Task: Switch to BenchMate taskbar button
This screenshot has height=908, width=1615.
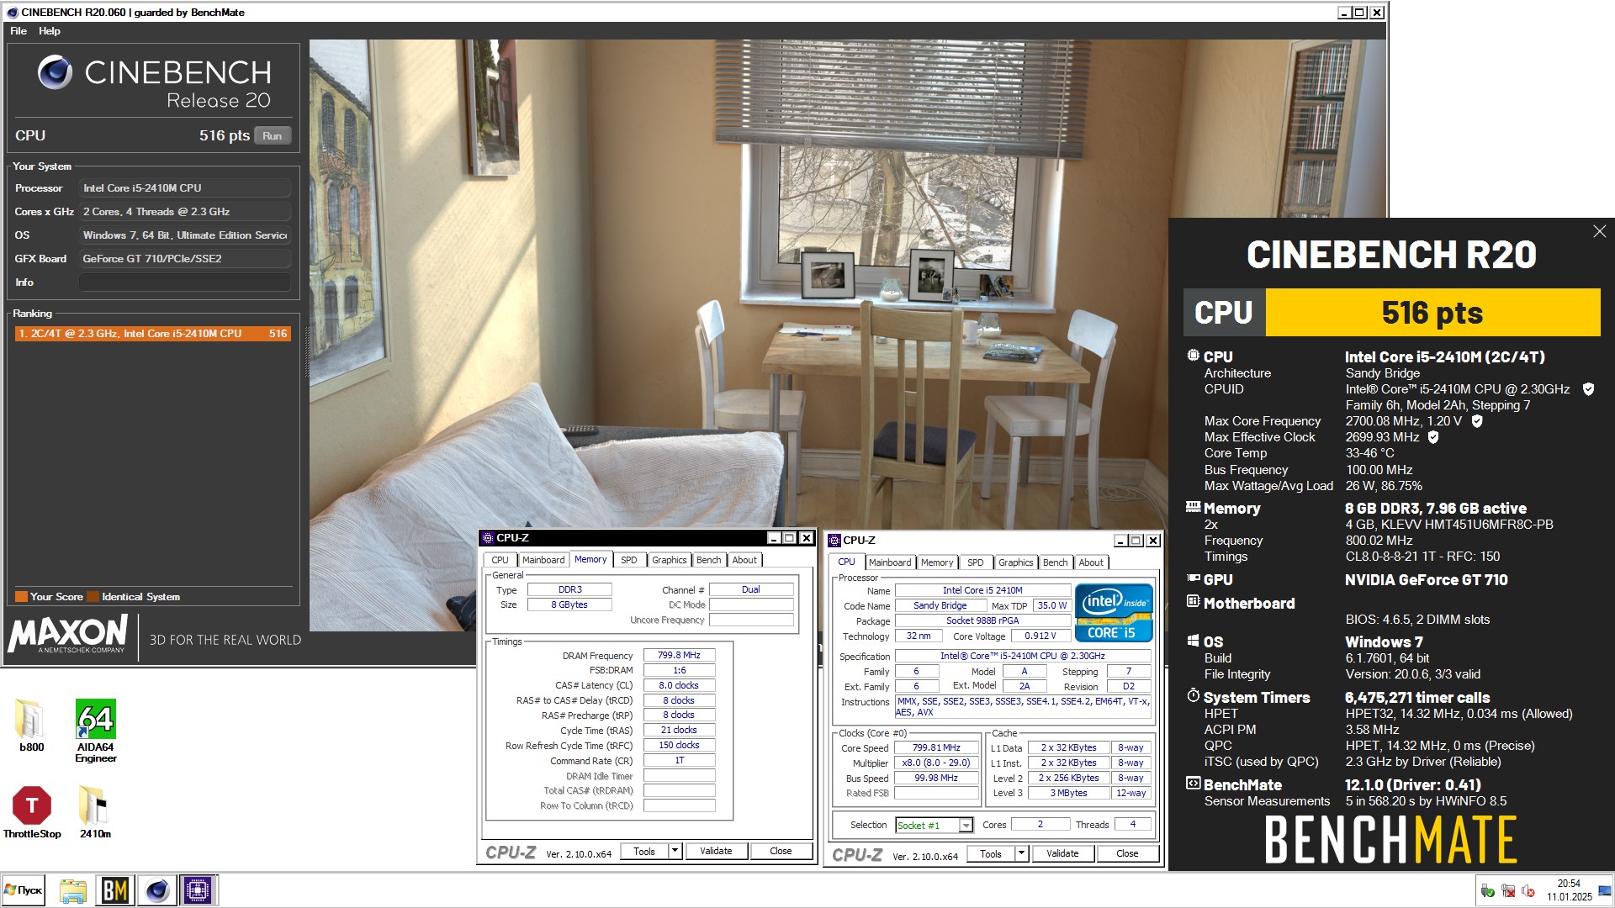Action: [114, 890]
